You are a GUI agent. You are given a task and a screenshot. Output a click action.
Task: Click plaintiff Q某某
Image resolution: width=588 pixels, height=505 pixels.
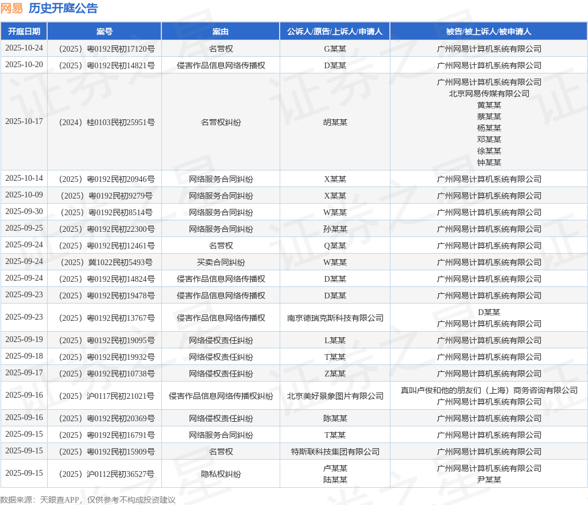[x=335, y=246]
